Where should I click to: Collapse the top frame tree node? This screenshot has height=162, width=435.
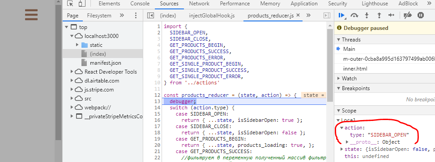point(66,27)
